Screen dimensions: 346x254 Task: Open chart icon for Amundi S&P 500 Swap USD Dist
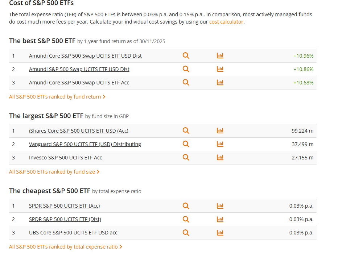(x=220, y=69)
